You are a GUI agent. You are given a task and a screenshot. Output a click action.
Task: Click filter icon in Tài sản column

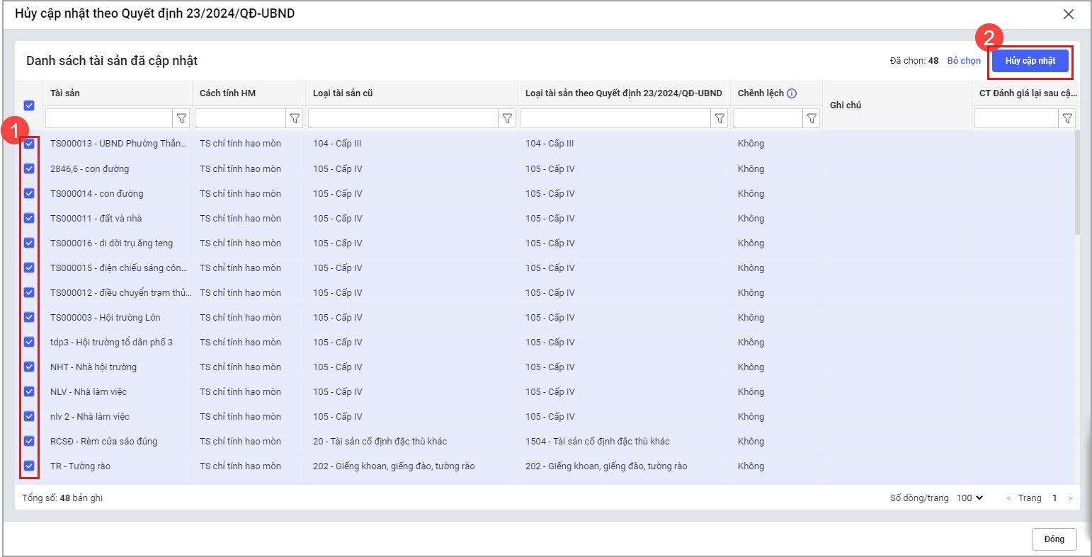pyautogui.click(x=181, y=118)
